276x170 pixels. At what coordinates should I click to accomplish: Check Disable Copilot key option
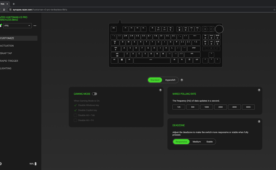(75, 110)
